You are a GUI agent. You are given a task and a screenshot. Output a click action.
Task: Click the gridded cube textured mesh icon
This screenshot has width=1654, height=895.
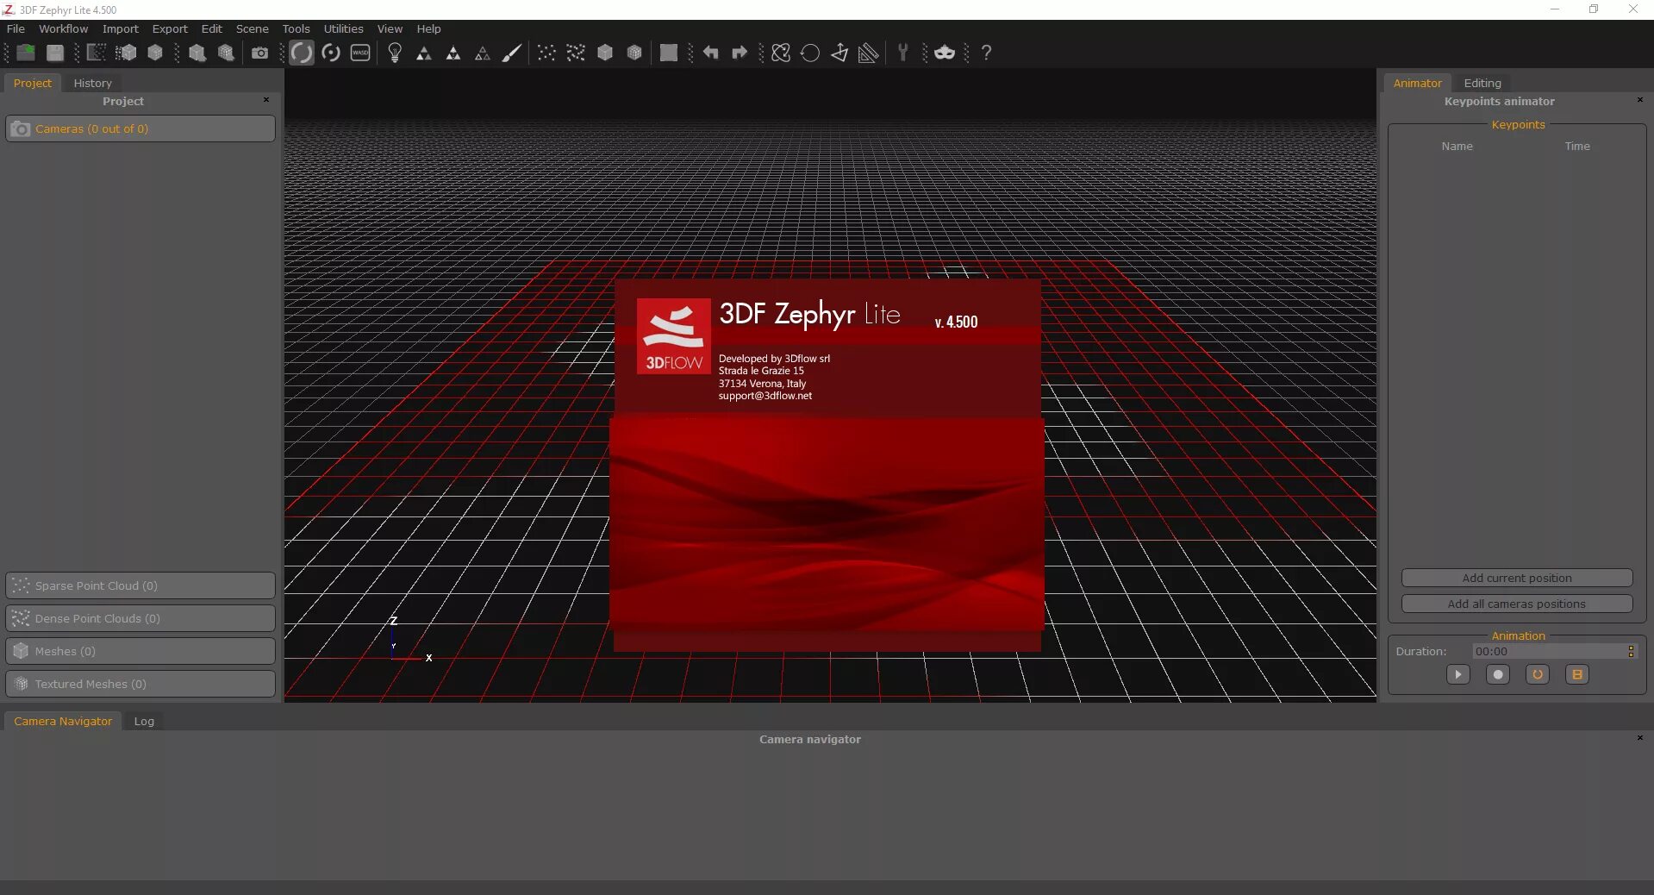coord(634,53)
